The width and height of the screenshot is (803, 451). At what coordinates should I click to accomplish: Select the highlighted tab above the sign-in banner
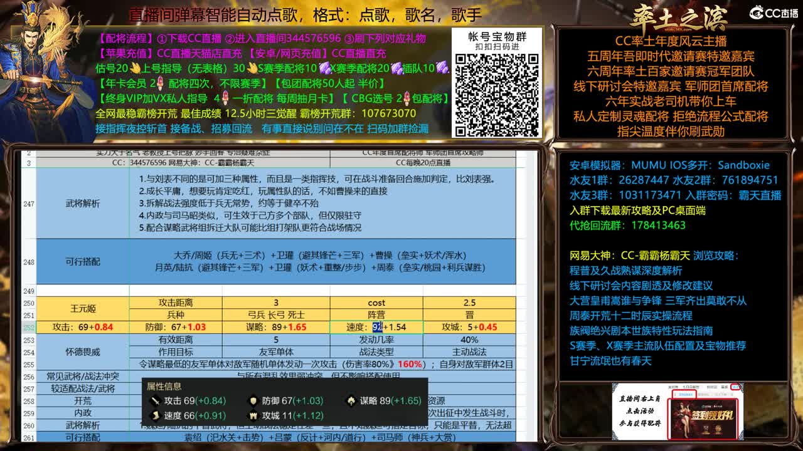point(684,395)
